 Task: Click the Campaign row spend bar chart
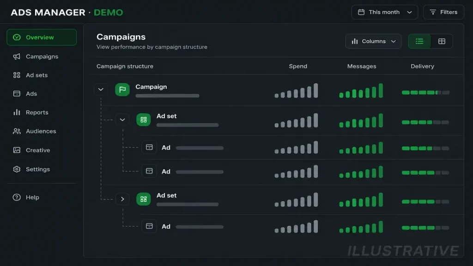[296, 91]
